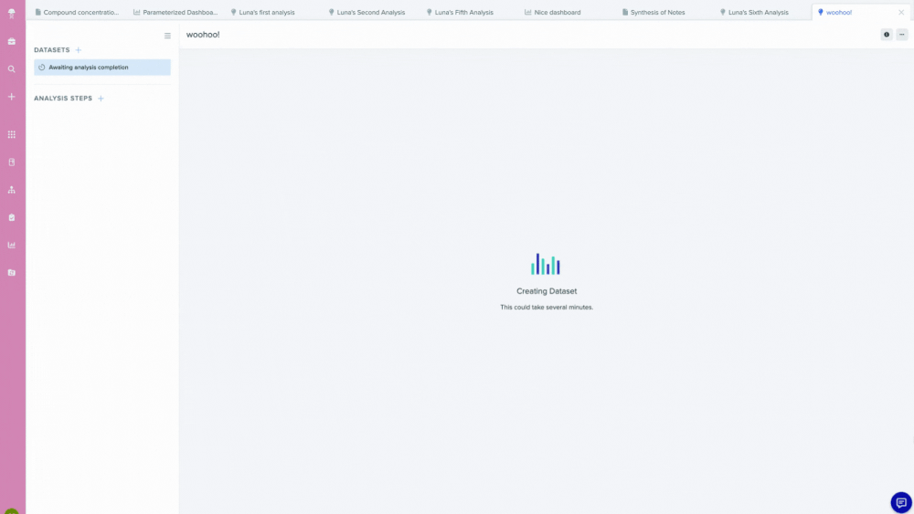Switch to Luna's Sixth Analysis tab
The height and width of the screenshot is (514, 914).
(x=754, y=12)
